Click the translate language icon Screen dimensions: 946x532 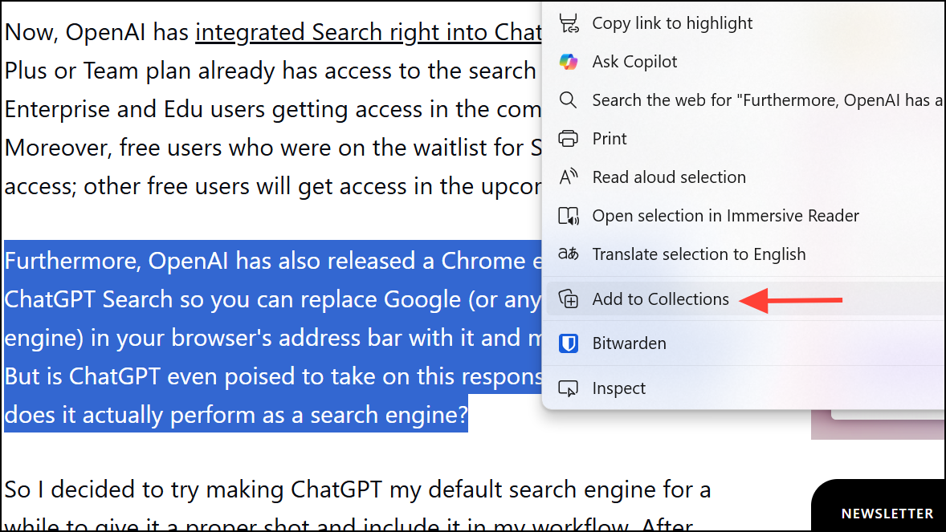pos(569,254)
